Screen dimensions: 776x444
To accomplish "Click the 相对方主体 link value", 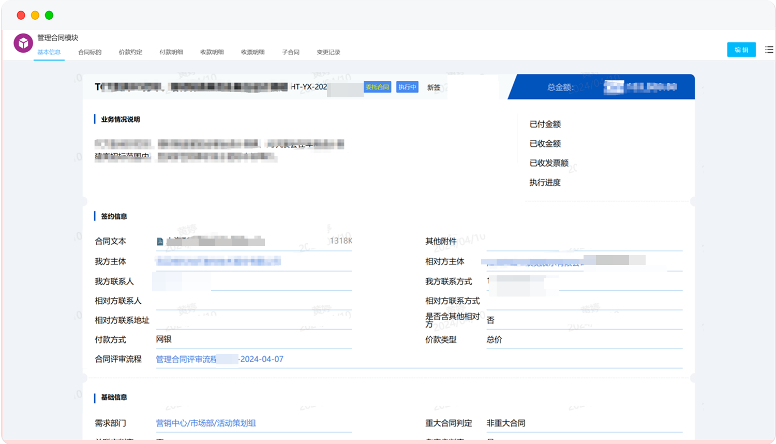I will 563,261.
